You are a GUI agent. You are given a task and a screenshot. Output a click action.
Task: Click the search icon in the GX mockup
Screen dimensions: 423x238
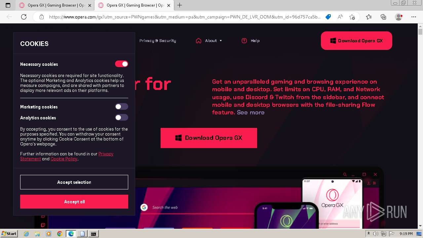345,175
